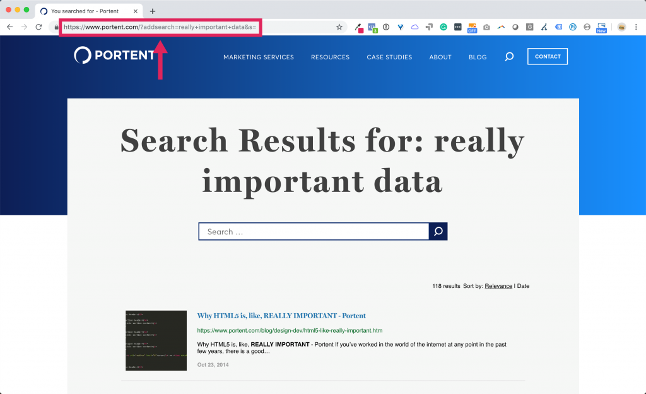This screenshot has height=394, width=646.
Task: Click the camera extension icon in the toolbar
Action: click(486, 28)
